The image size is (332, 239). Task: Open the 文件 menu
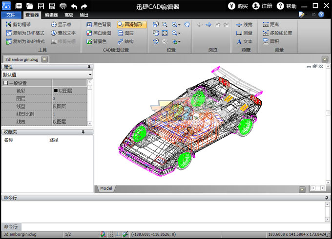(x=10, y=15)
